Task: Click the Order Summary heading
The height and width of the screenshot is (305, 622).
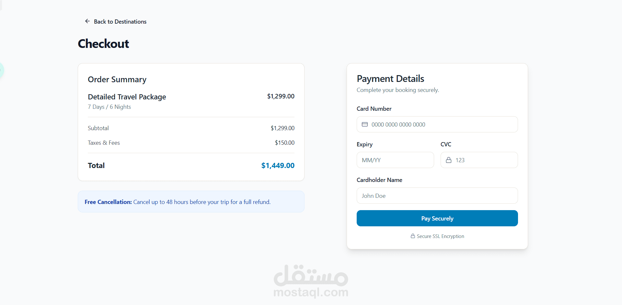Action: (x=117, y=79)
